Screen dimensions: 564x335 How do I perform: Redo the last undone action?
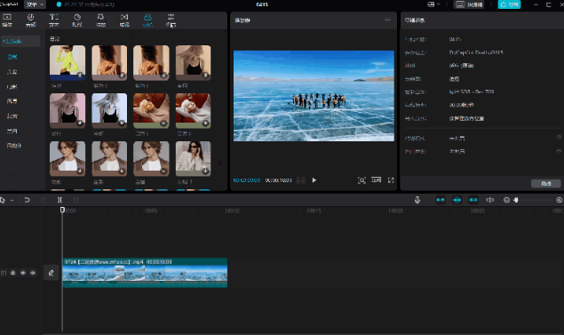44,200
